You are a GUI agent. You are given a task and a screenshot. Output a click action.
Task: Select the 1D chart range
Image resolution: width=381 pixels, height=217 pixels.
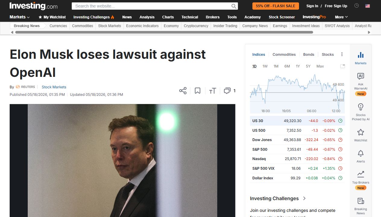[x=254, y=66]
